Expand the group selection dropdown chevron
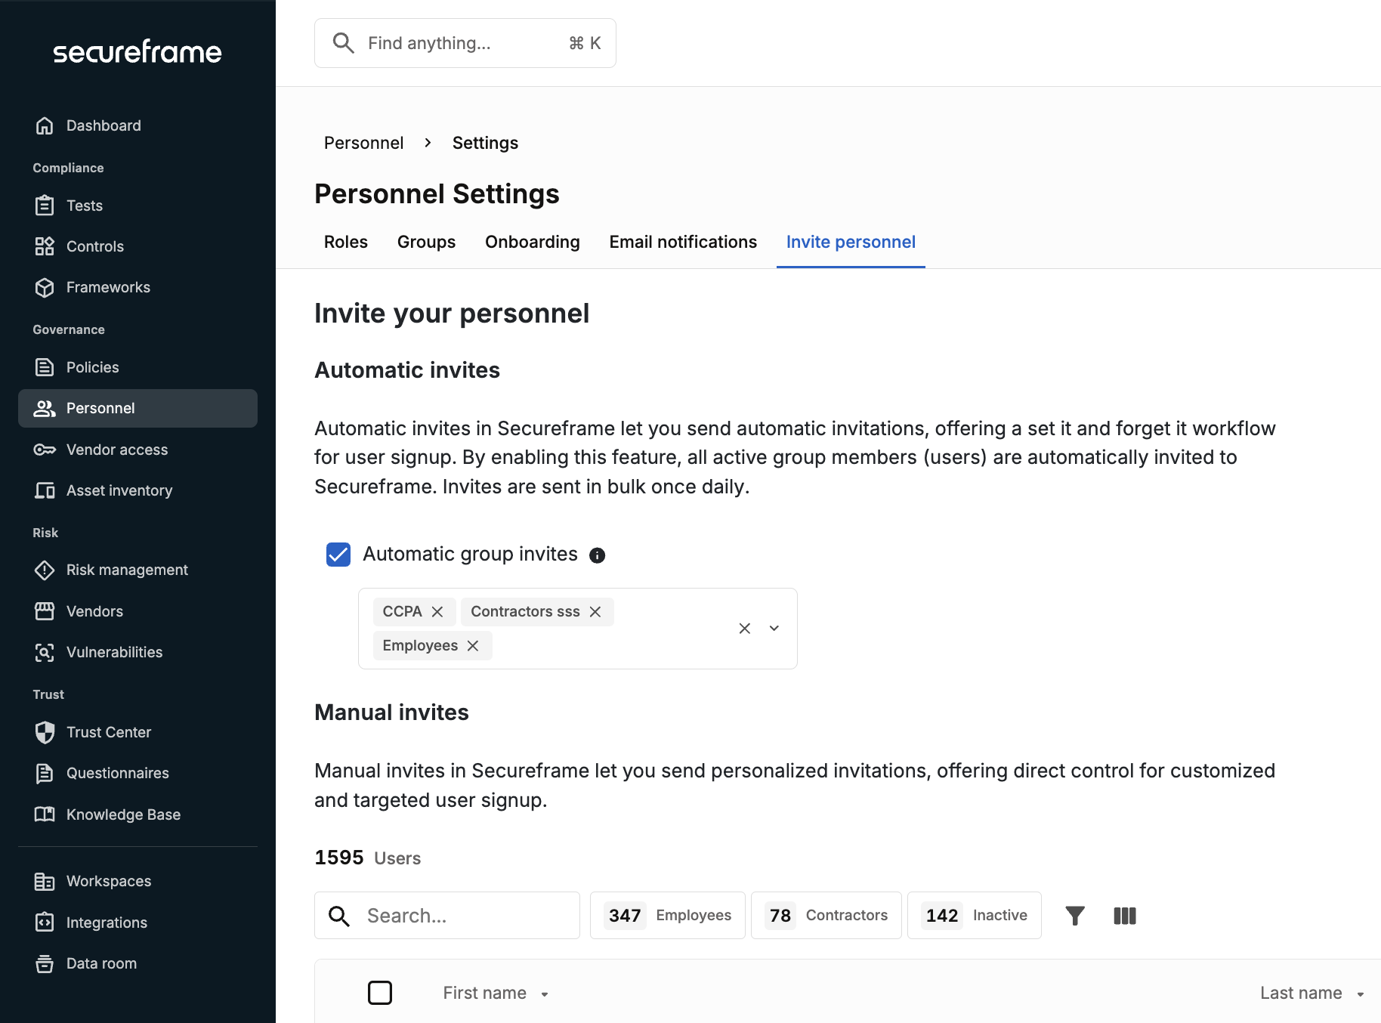 tap(774, 629)
